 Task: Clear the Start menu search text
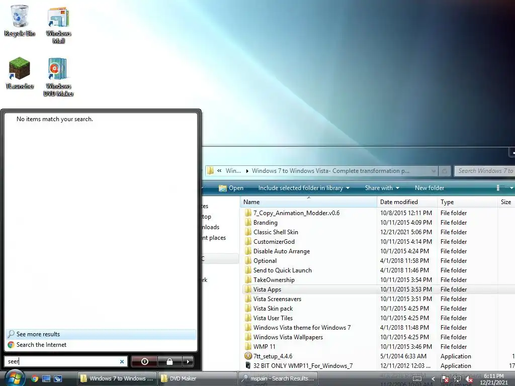122,361
